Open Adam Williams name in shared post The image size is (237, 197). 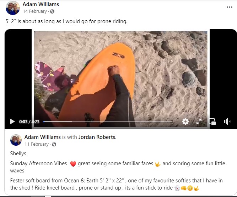[43, 137]
